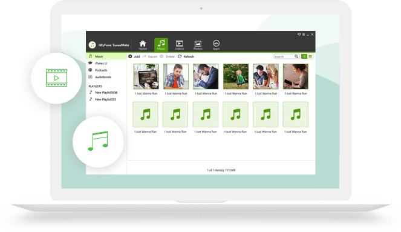Open the Videos tab

pos(179,45)
